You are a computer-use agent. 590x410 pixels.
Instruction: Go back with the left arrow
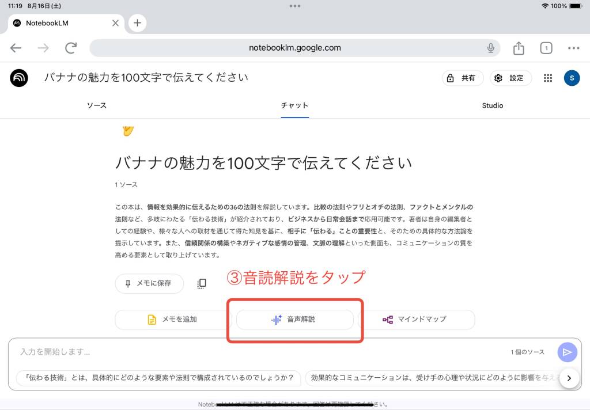(16, 48)
